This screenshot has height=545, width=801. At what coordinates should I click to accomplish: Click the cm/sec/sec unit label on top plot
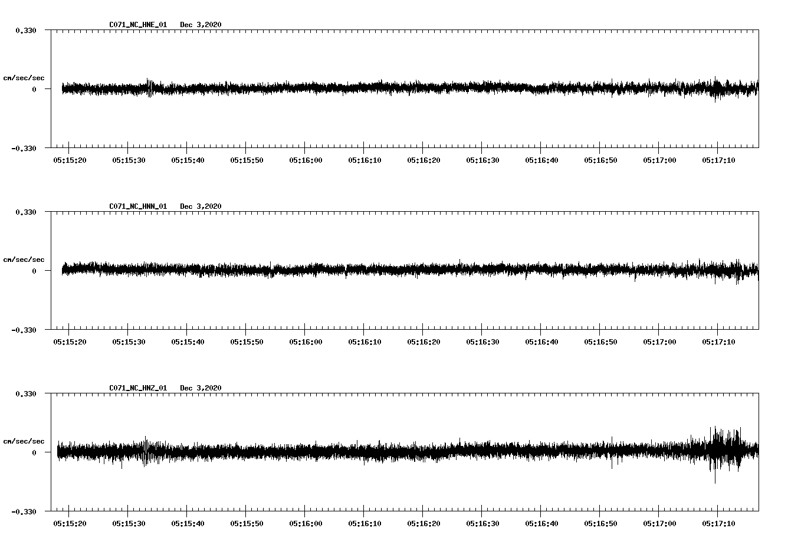coord(24,76)
